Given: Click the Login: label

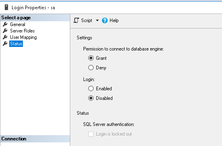Looking at the screenshot, I should [89, 79].
